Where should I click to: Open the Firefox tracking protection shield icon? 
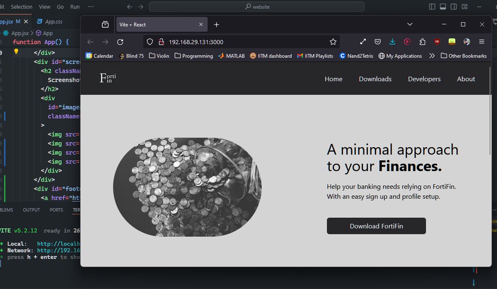tap(150, 42)
